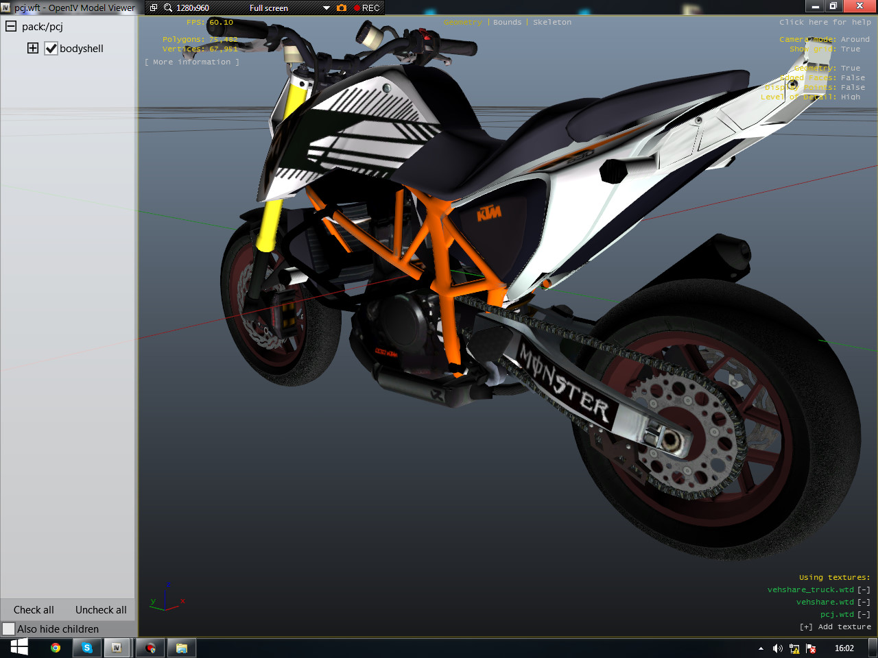The width and height of the screenshot is (878, 658).
Task: Toggle Show grid True value
Action: point(851,49)
